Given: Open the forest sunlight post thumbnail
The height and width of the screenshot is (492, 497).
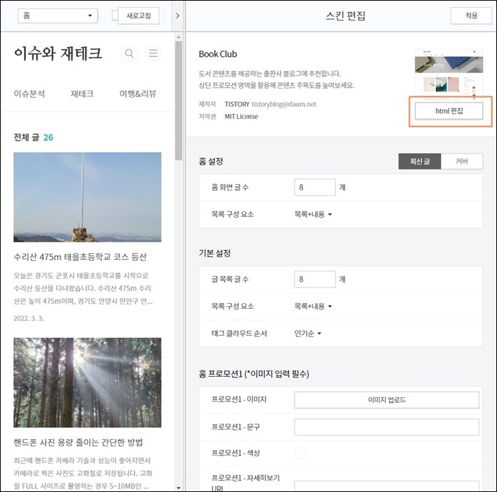Looking at the screenshot, I should pyautogui.click(x=87, y=382).
